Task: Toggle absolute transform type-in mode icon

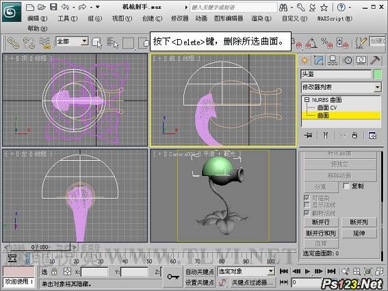Action: coord(67,272)
